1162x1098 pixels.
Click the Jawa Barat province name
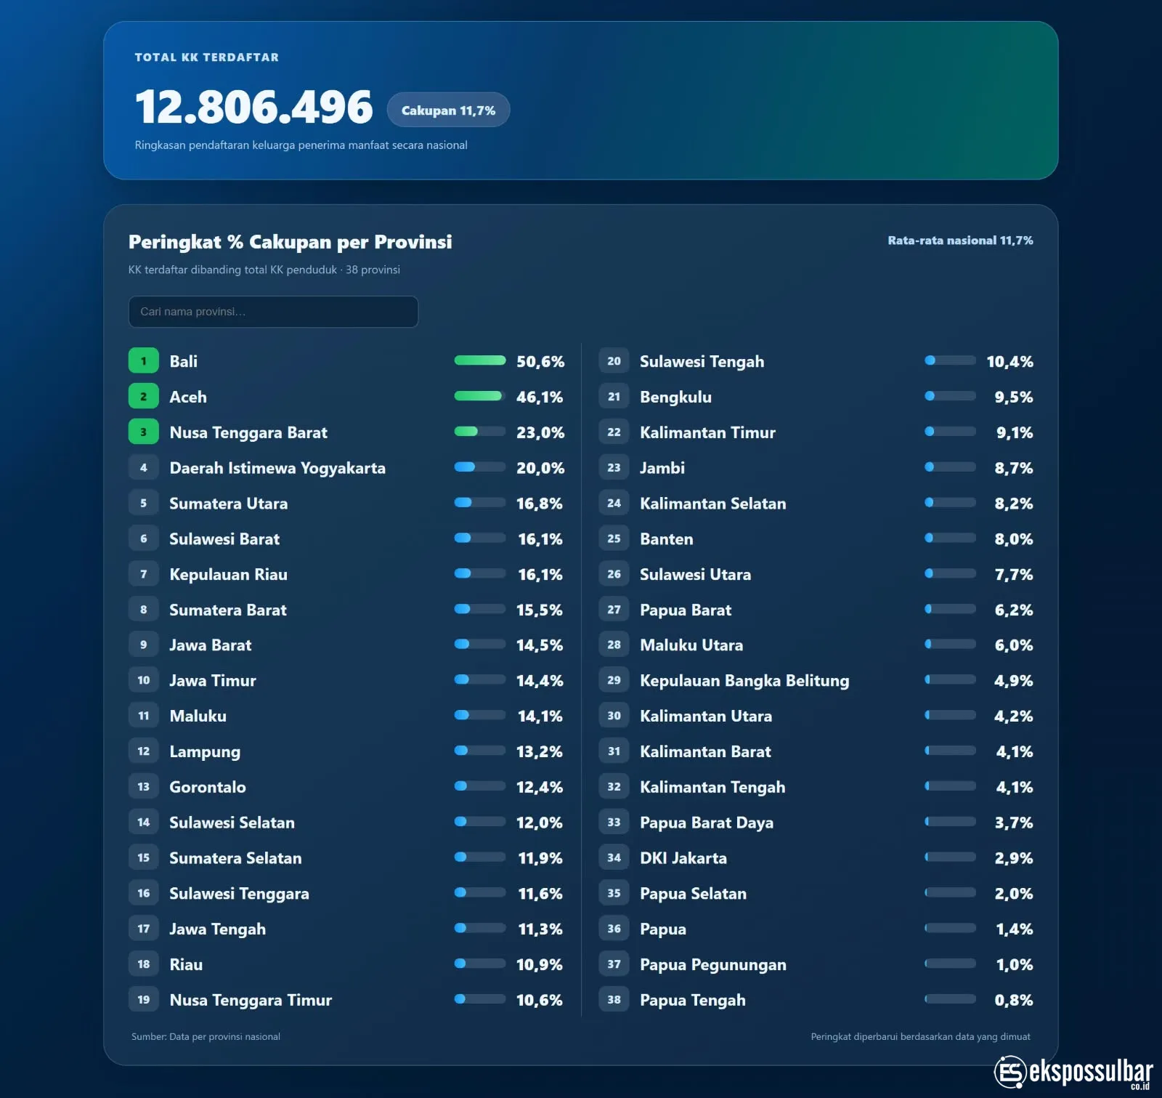click(x=210, y=645)
